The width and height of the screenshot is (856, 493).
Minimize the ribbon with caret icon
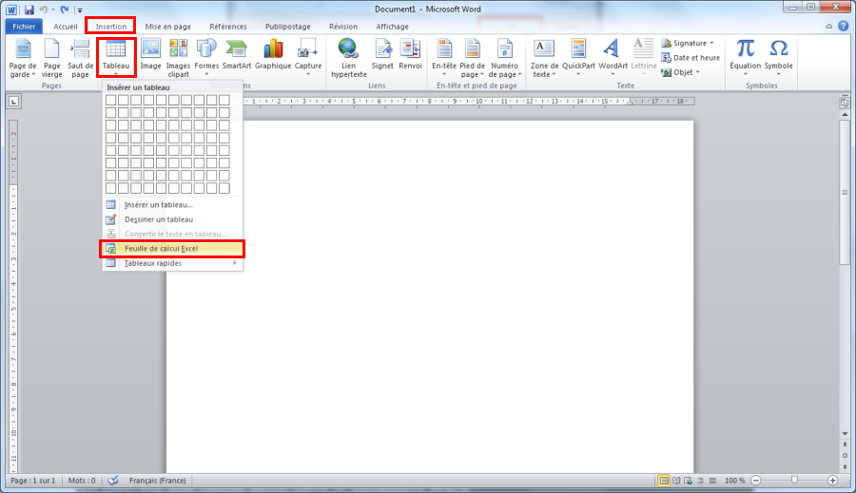pos(828,27)
